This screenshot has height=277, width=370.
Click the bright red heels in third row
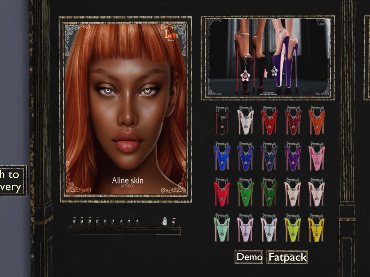222,192
